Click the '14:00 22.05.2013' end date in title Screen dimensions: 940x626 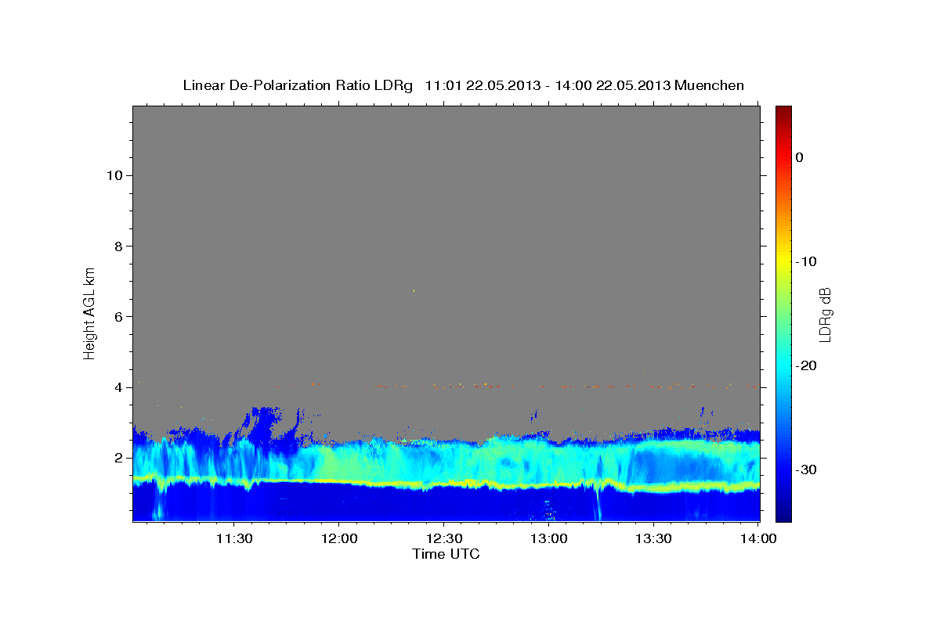[x=613, y=85]
